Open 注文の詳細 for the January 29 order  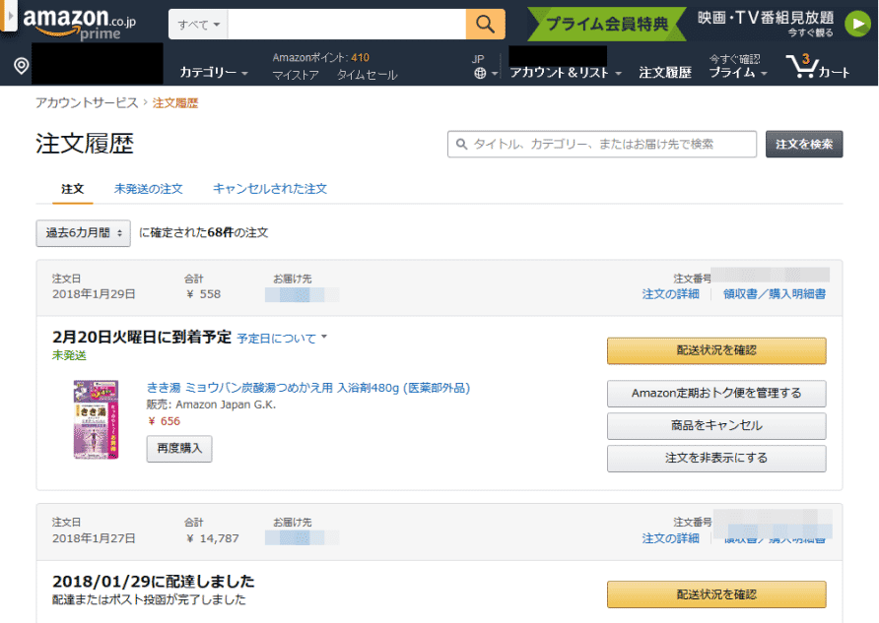pyautogui.click(x=670, y=294)
